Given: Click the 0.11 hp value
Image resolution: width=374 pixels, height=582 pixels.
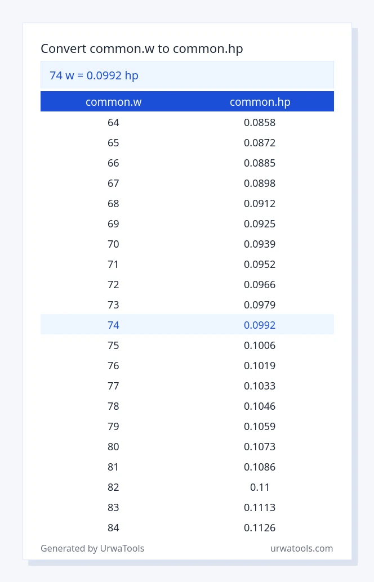Looking at the screenshot, I should point(260,487).
